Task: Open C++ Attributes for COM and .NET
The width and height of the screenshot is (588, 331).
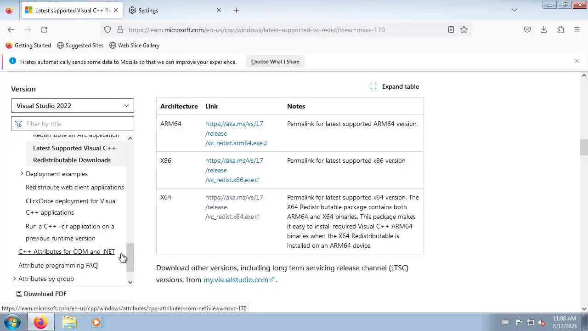Action: click(x=67, y=251)
